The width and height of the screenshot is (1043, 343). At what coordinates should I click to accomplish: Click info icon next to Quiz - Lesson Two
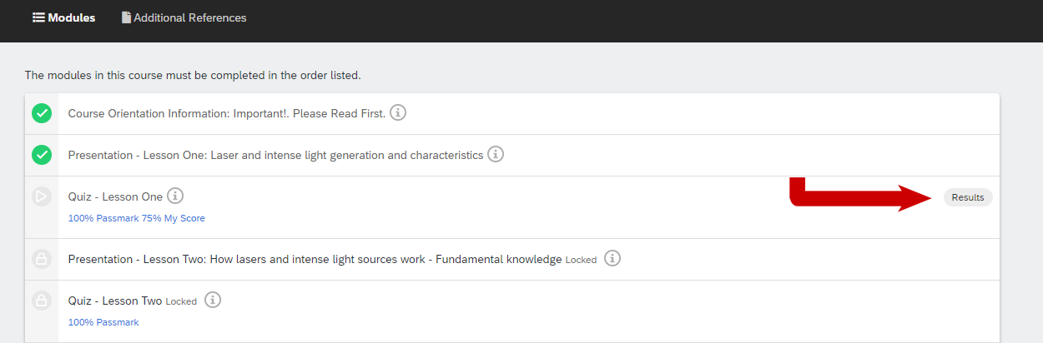click(213, 300)
